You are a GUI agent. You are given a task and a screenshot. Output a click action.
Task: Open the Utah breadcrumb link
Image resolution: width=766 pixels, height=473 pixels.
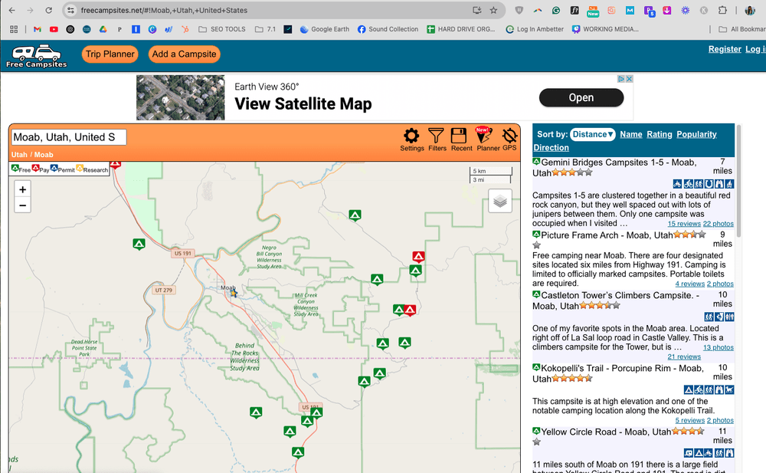19,155
